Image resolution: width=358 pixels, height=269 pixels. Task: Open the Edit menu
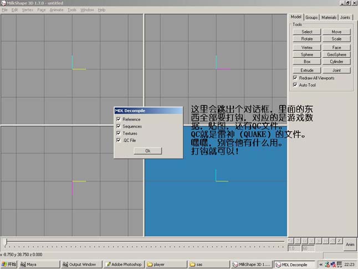click(x=14, y=10)
